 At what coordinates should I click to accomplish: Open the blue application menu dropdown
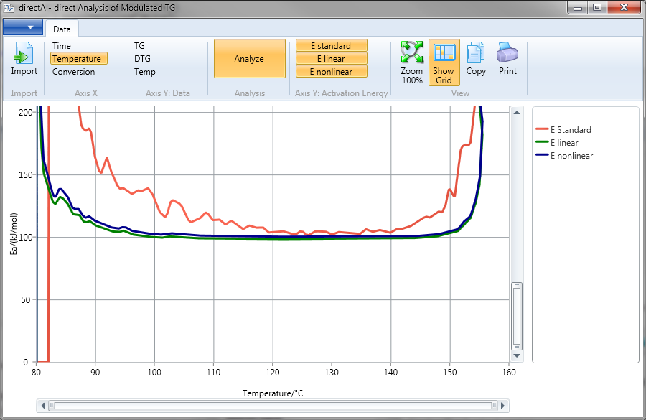(x=23, y=27)
